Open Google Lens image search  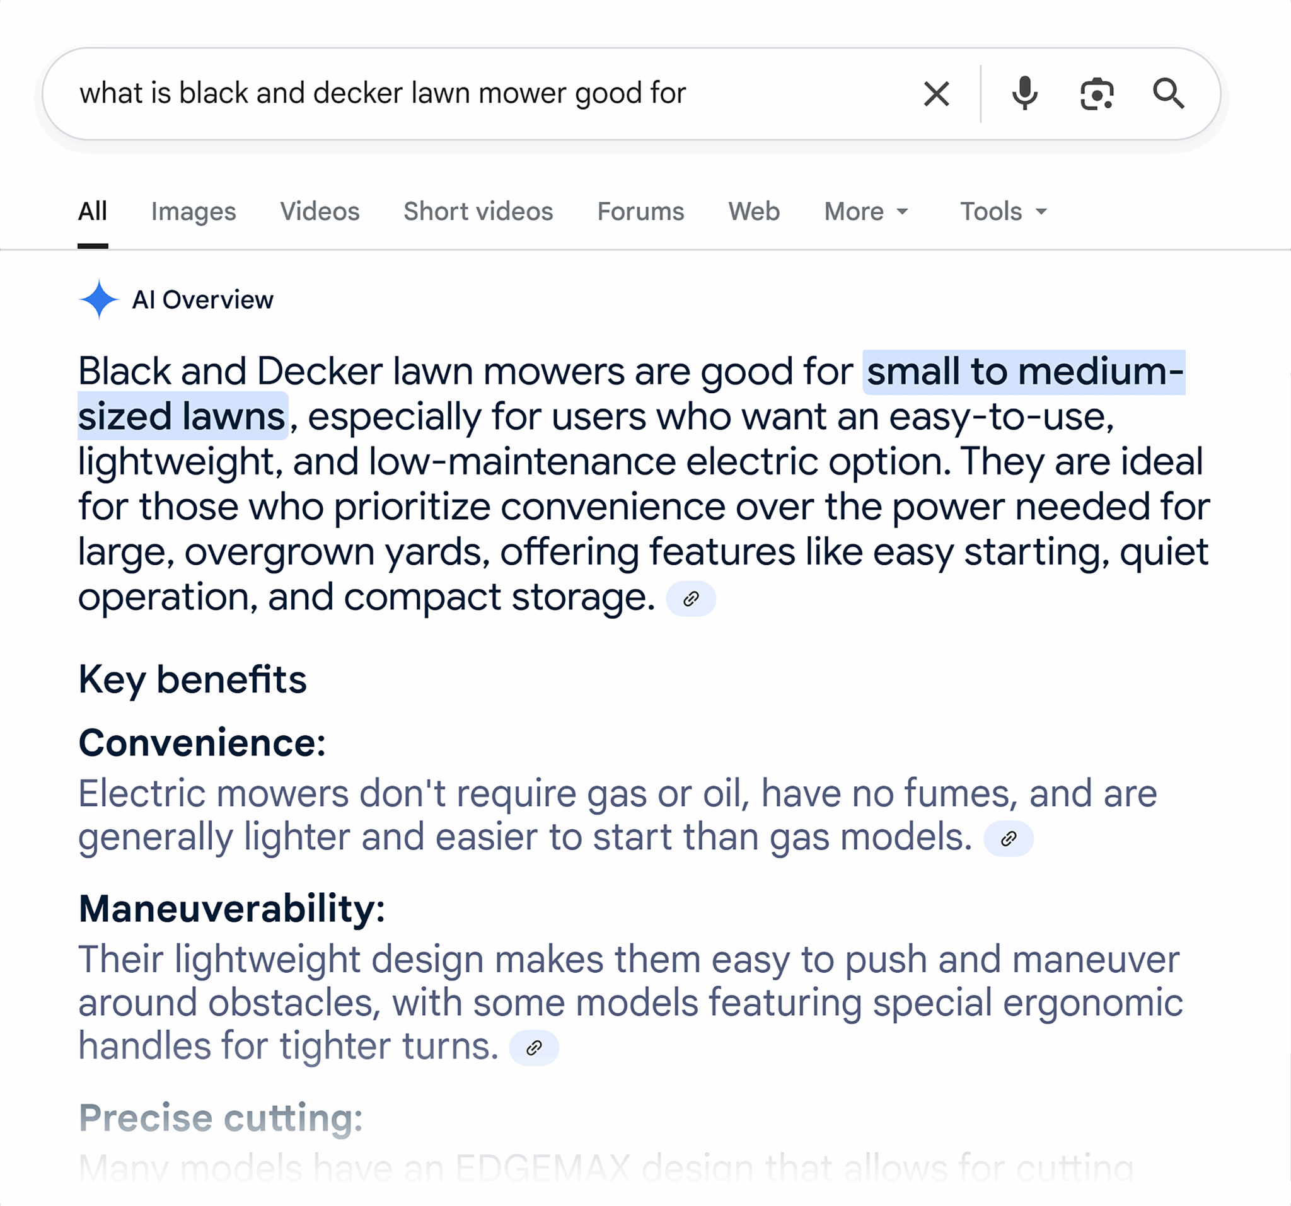(1096, 93)
